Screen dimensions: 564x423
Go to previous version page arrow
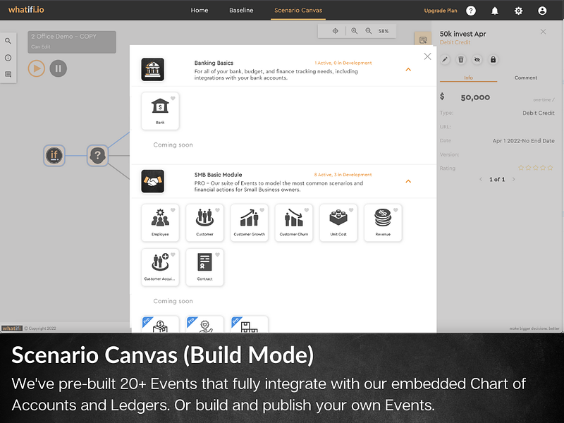pos(481,179)
